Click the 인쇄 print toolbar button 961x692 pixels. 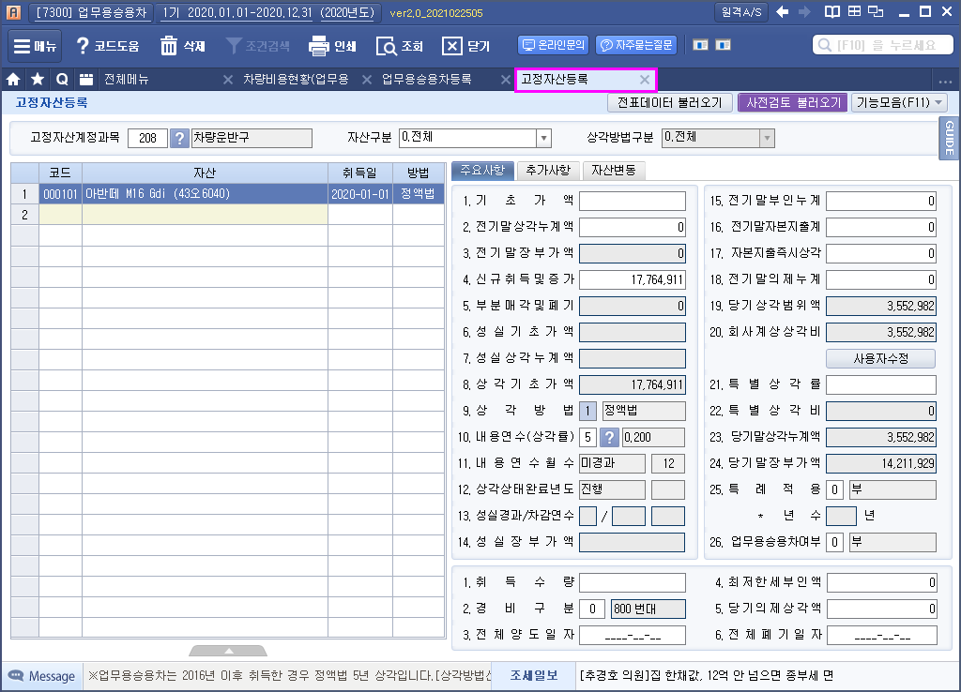[x=332, y=46]
